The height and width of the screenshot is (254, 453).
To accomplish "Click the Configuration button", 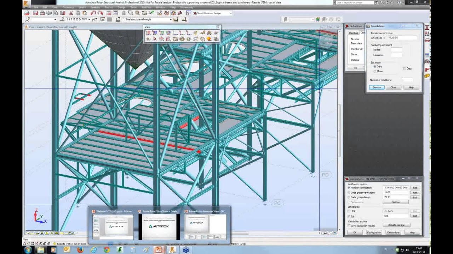I will pos(374,232).
